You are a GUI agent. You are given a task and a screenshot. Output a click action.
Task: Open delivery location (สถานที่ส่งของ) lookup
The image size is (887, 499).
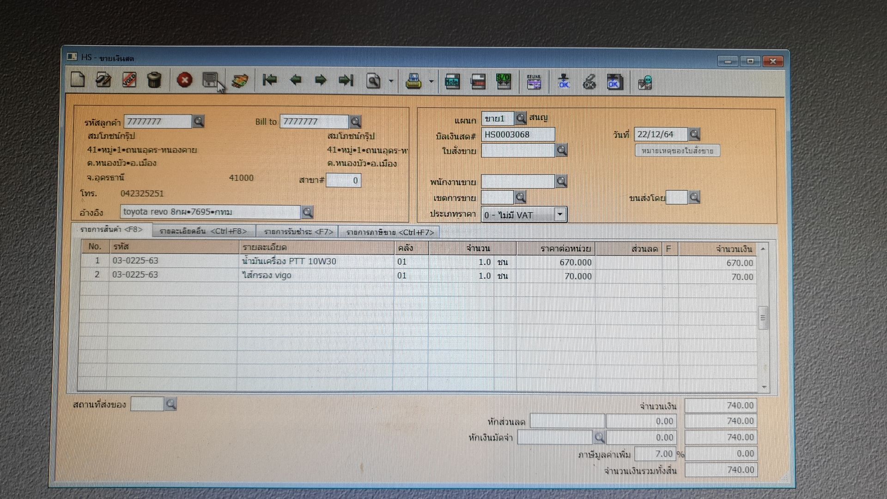click(170, 404)
